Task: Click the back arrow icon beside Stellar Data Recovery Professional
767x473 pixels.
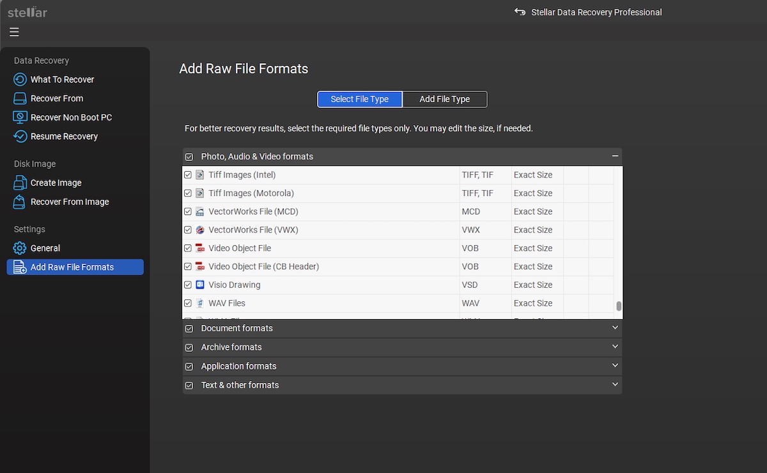Action: pos(520,12)
